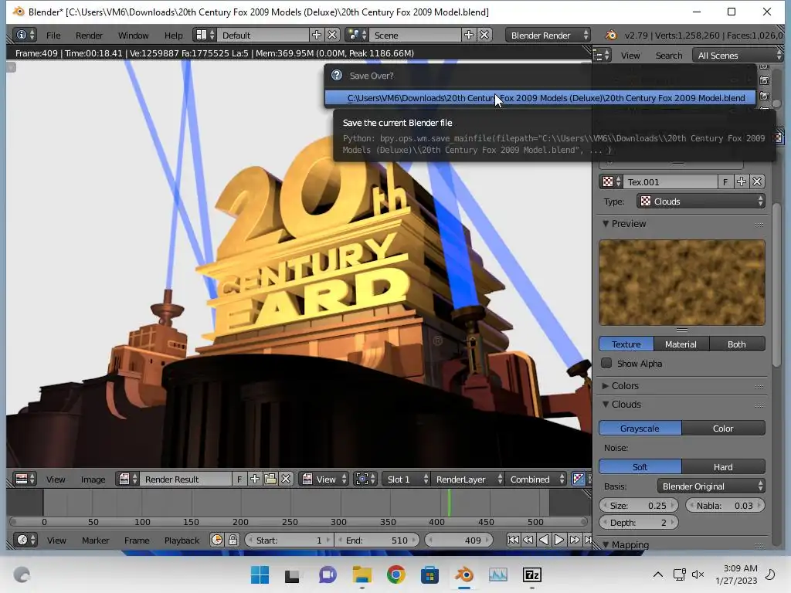Create a new image with plus icon
Viewport: 791px width, 593px height.
[255, 479]
